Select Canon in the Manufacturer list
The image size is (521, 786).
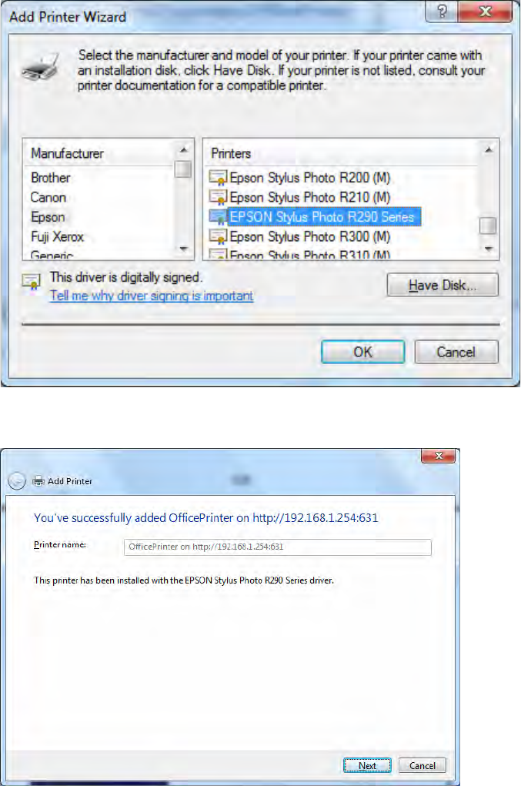tap(48, 198)
